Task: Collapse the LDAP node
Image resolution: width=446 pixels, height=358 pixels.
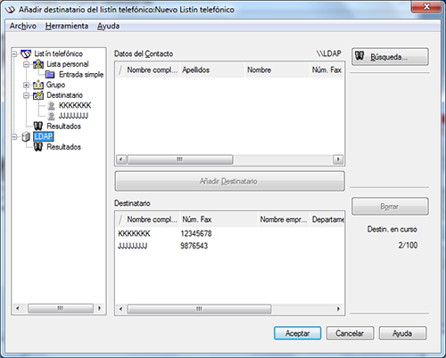Action: pyautogui.click(x=14, y=137)
